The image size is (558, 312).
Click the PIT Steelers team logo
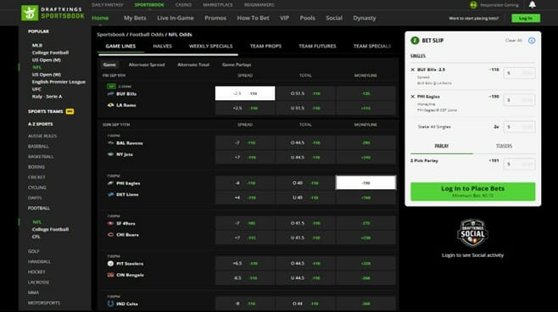coord(110,264)
